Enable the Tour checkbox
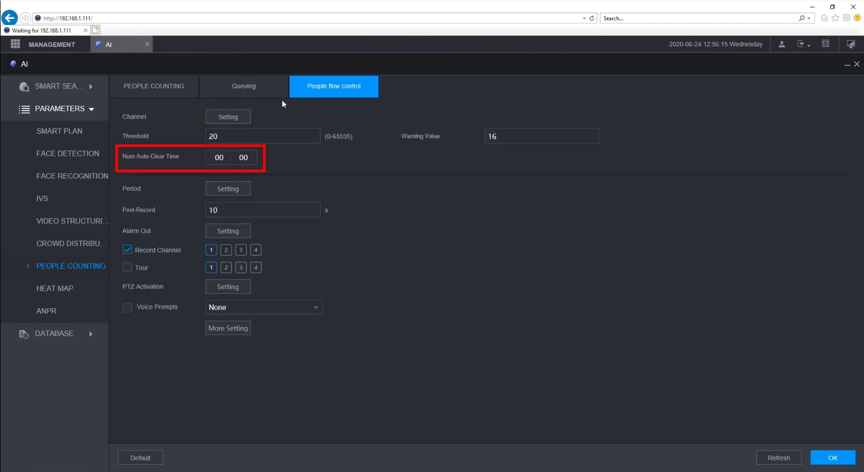This screenshot has width=864, height=472. tap(128, 267)
